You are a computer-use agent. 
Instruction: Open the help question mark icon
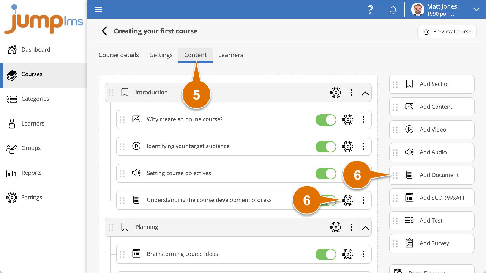pyautogui.click(x=371, y=10)
